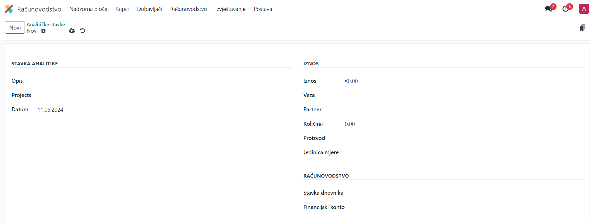590x223 pixels.
Task: Click the Odoo app logo icon
Action: pyautogui.click(x=9, y=9)
